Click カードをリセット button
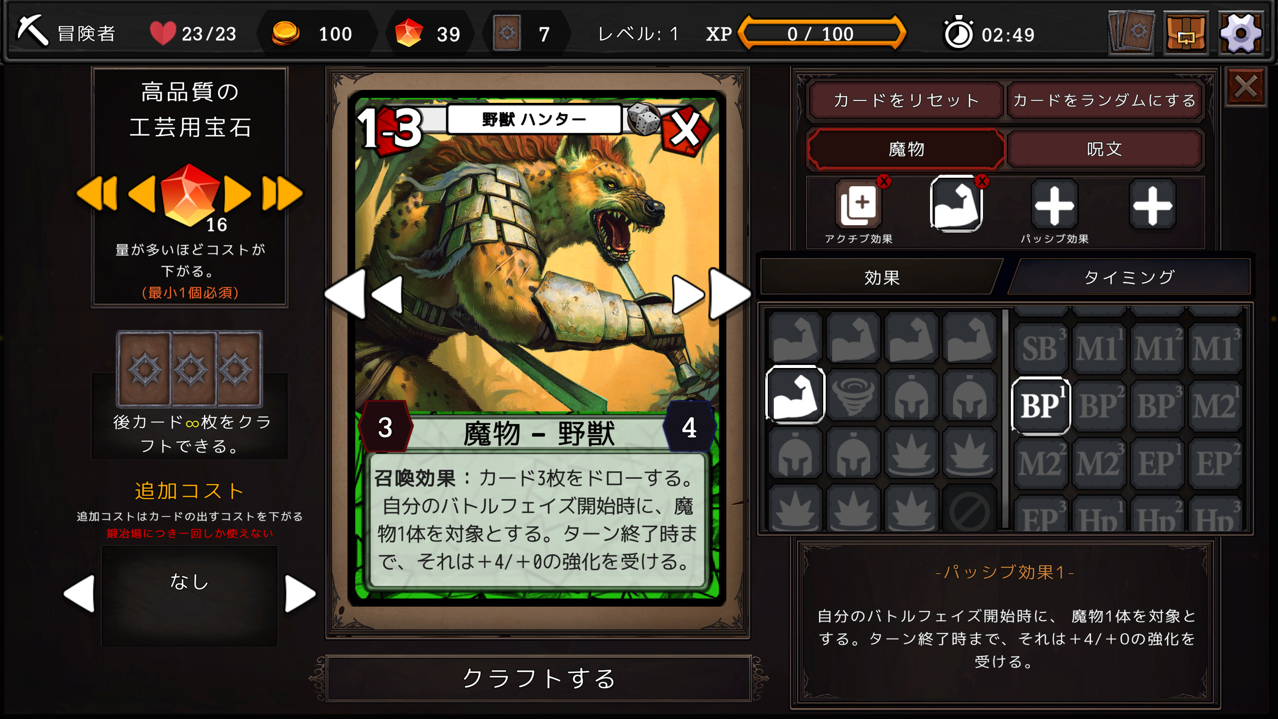The image size is (1278, 719). coord(906,100)
